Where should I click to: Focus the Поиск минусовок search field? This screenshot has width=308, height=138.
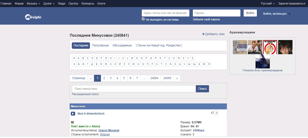point(134,89)
